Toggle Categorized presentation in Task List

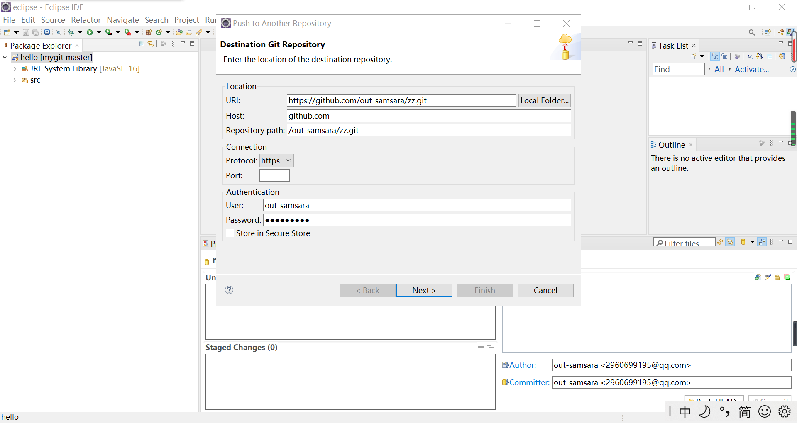(x=715, y=56)
